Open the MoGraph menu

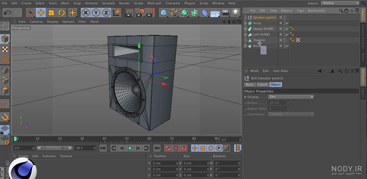click(154, 3)
